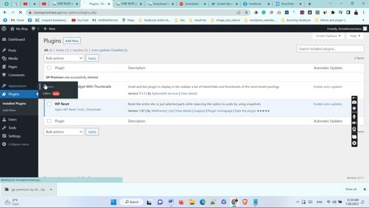Click Add New button beside Plugins heading

[x=71, y=41]
